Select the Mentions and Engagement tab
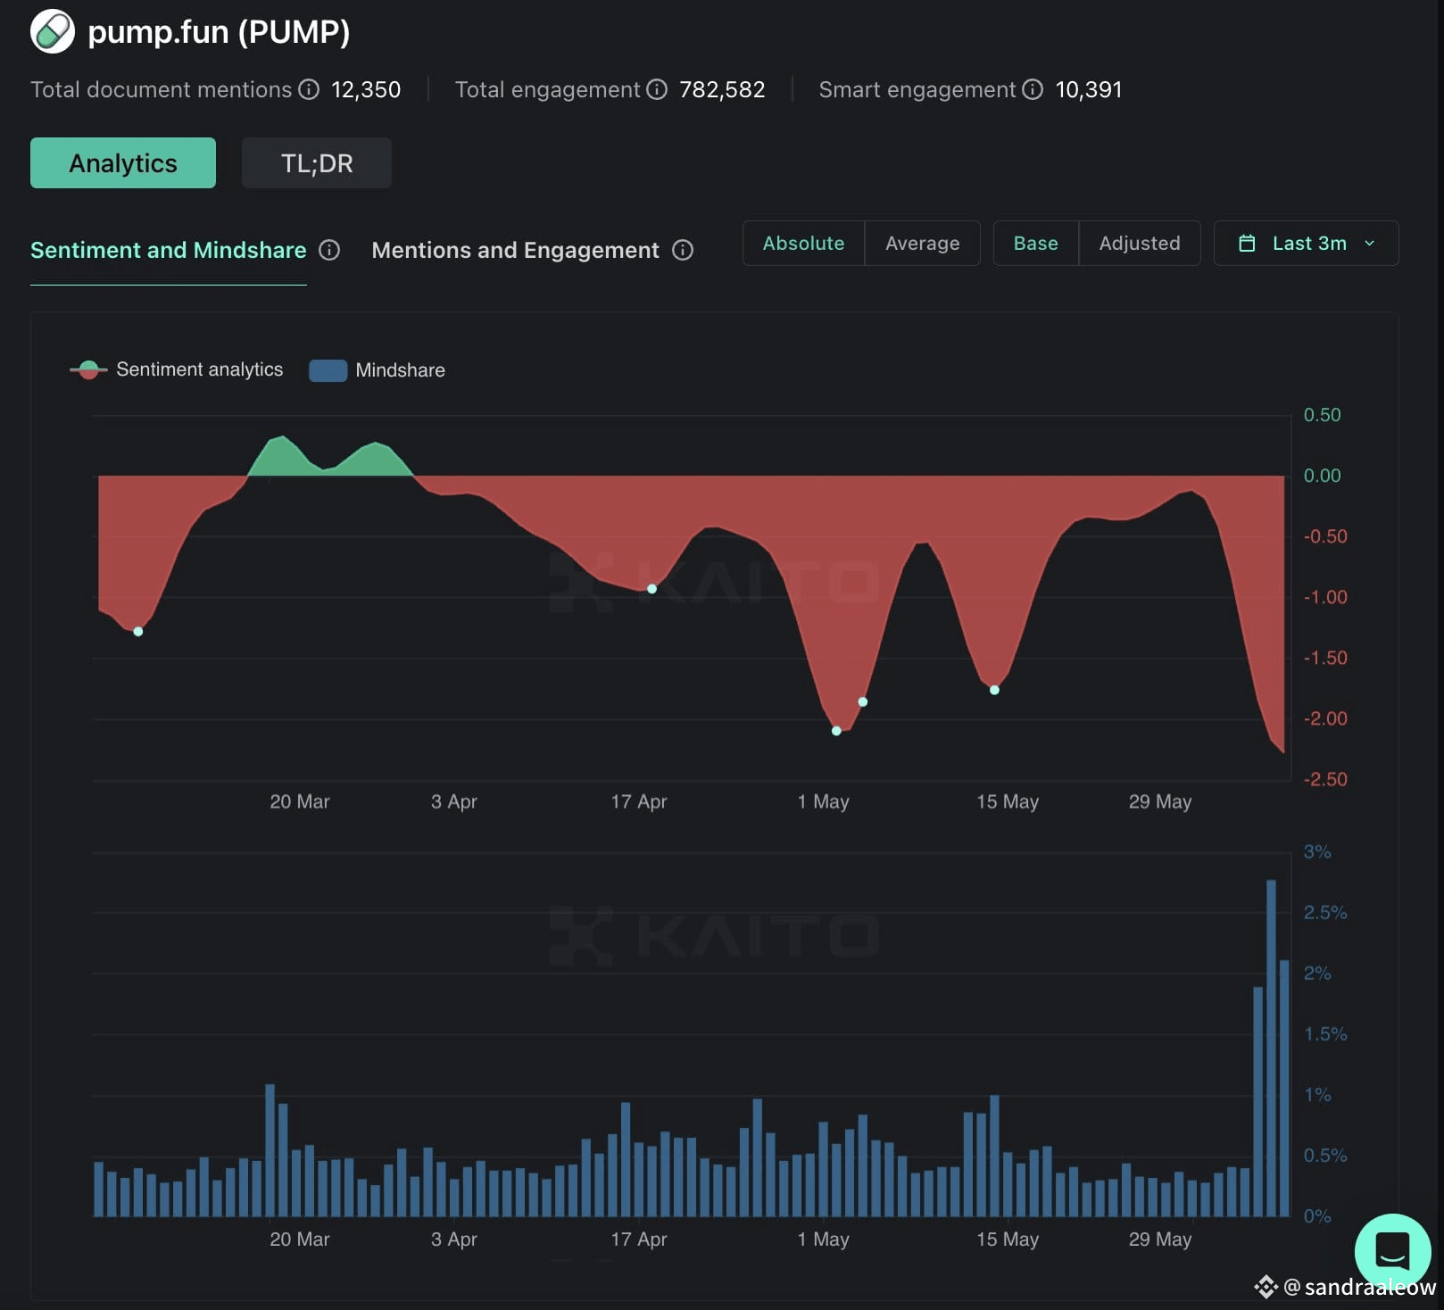The image size is (1444, 1310). [x=515, y=250]
